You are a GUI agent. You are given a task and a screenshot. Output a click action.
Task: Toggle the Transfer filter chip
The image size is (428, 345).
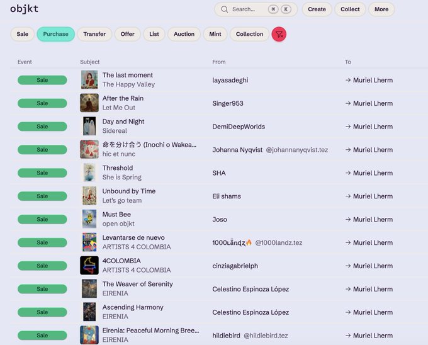(94, 34)
